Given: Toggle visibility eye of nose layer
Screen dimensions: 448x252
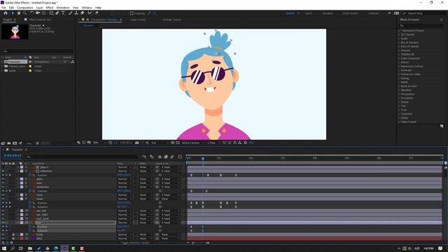Looking at the screenshot, I should (3, 195).
